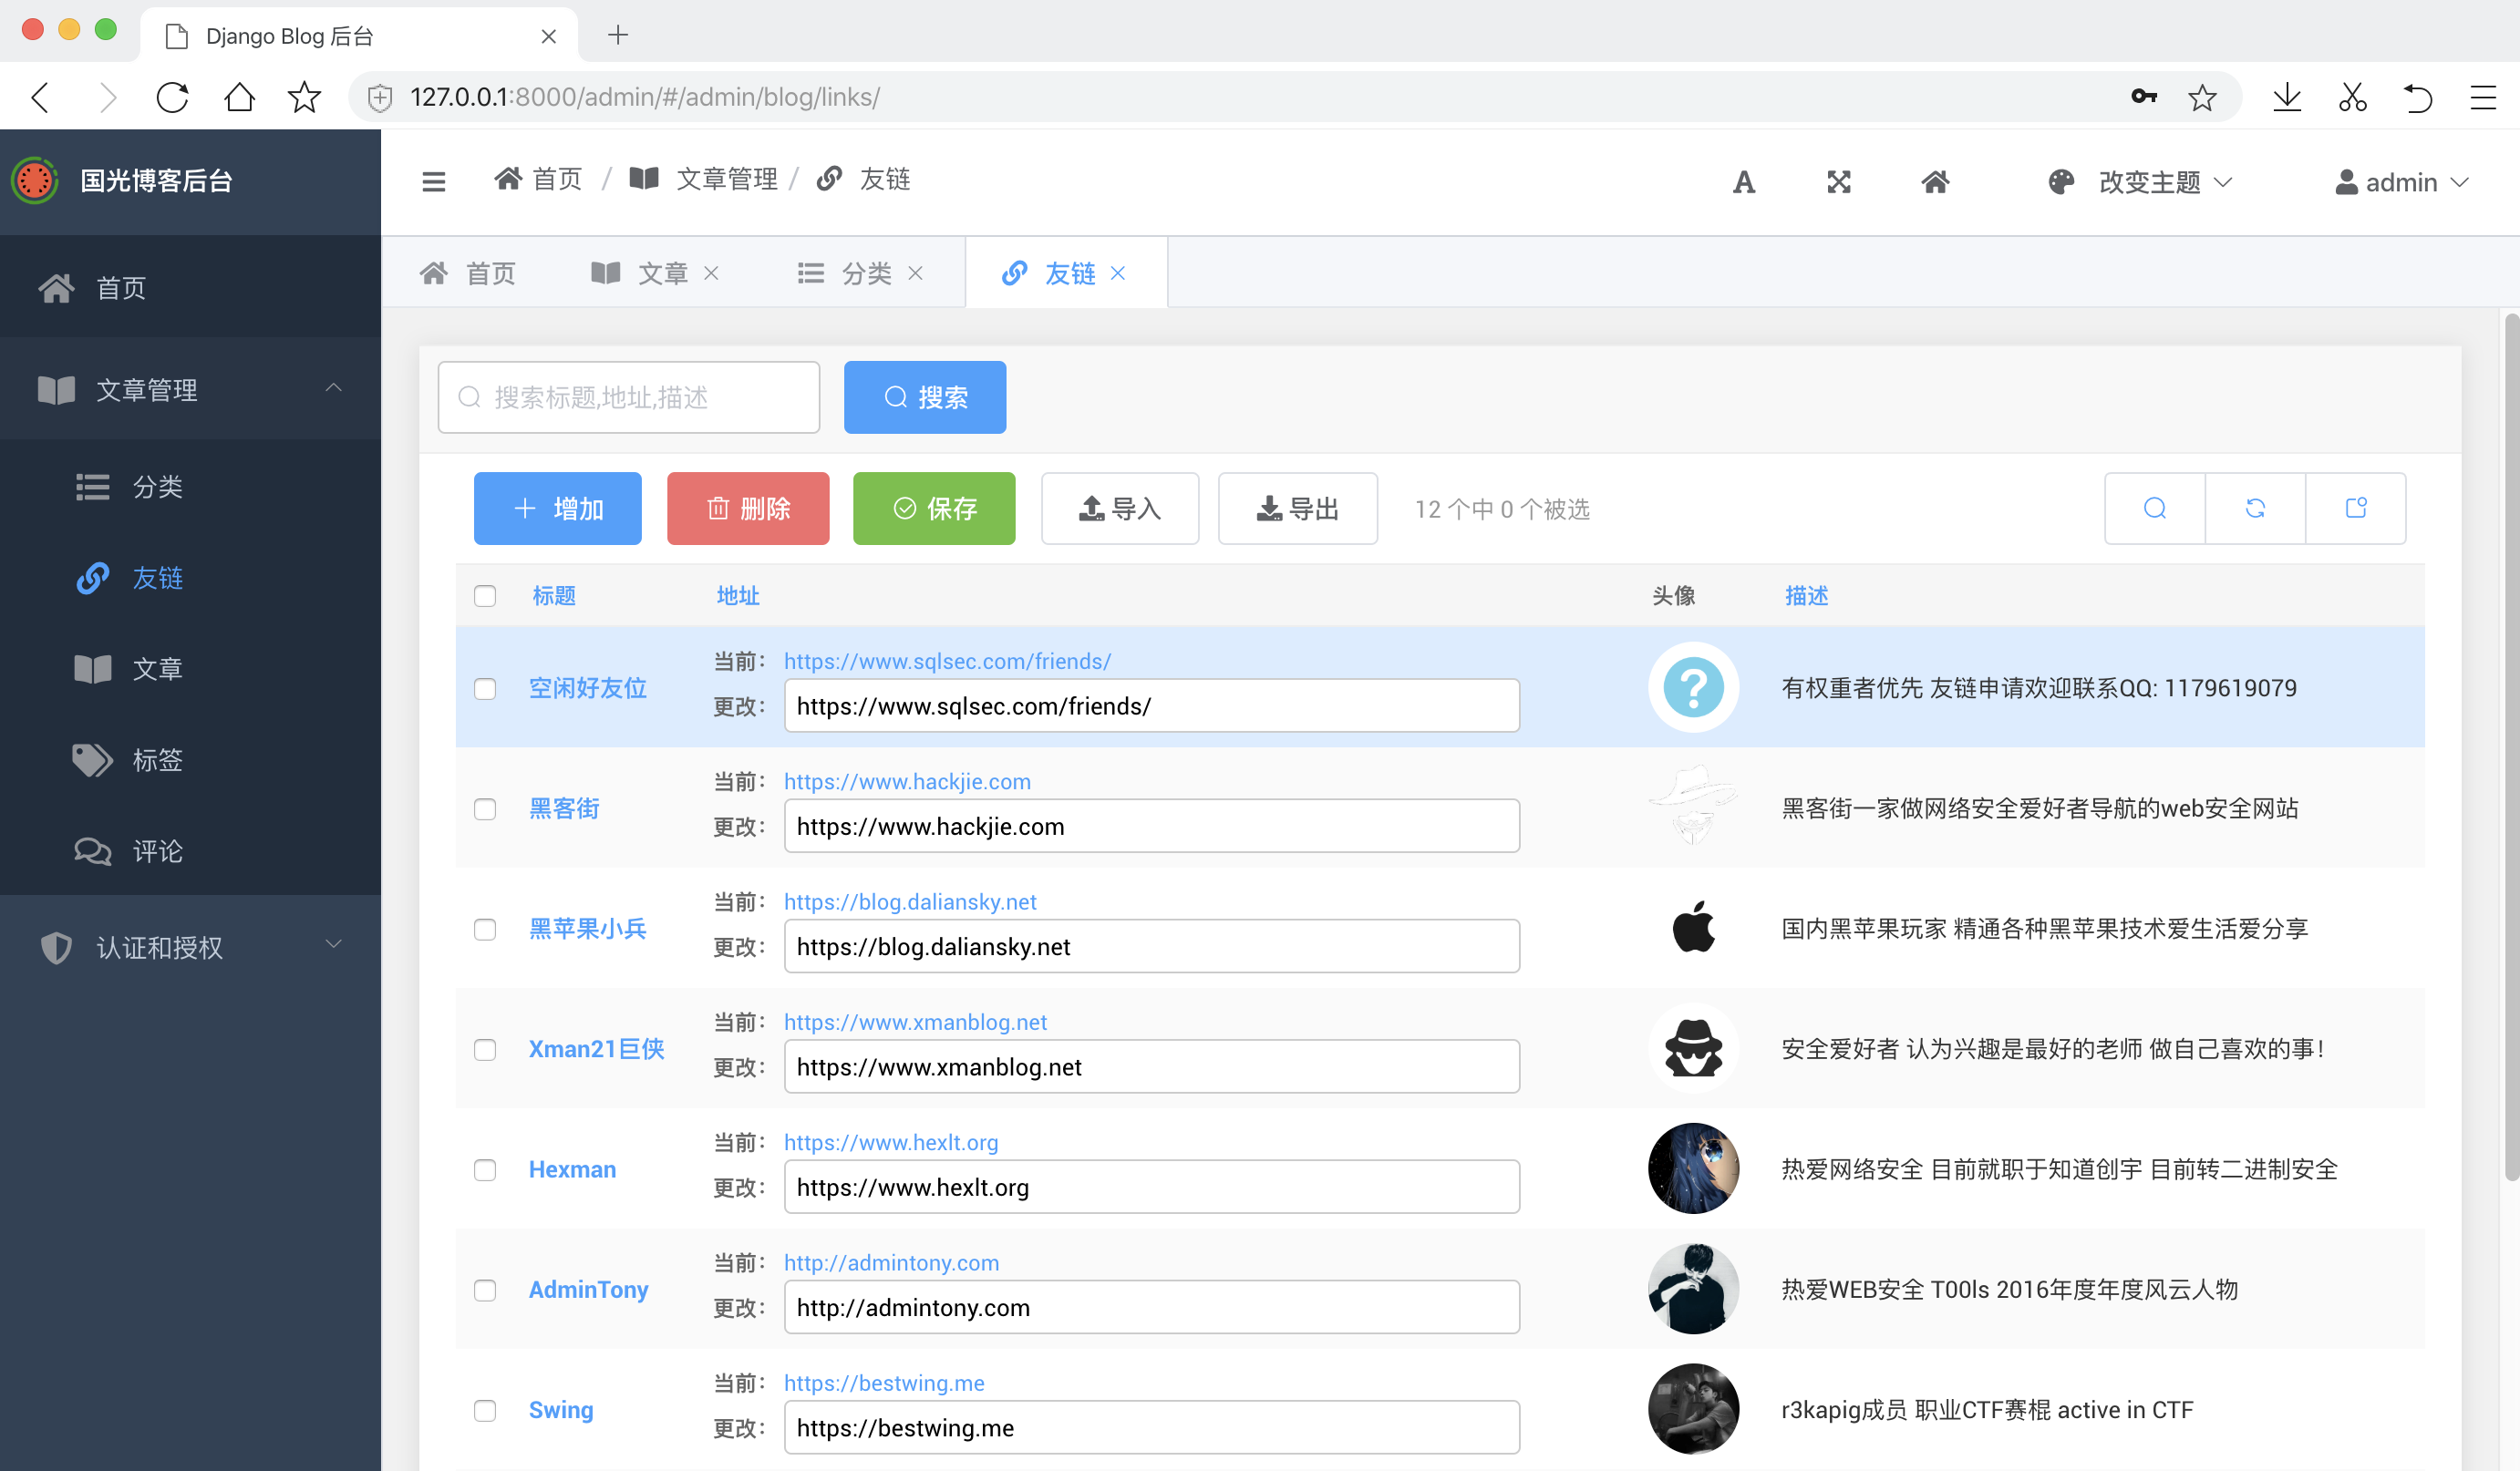This screenshot has width=2520, height=1471.
Task: Expand the 认证和授权 sidebar section
Action: (190, 946)
